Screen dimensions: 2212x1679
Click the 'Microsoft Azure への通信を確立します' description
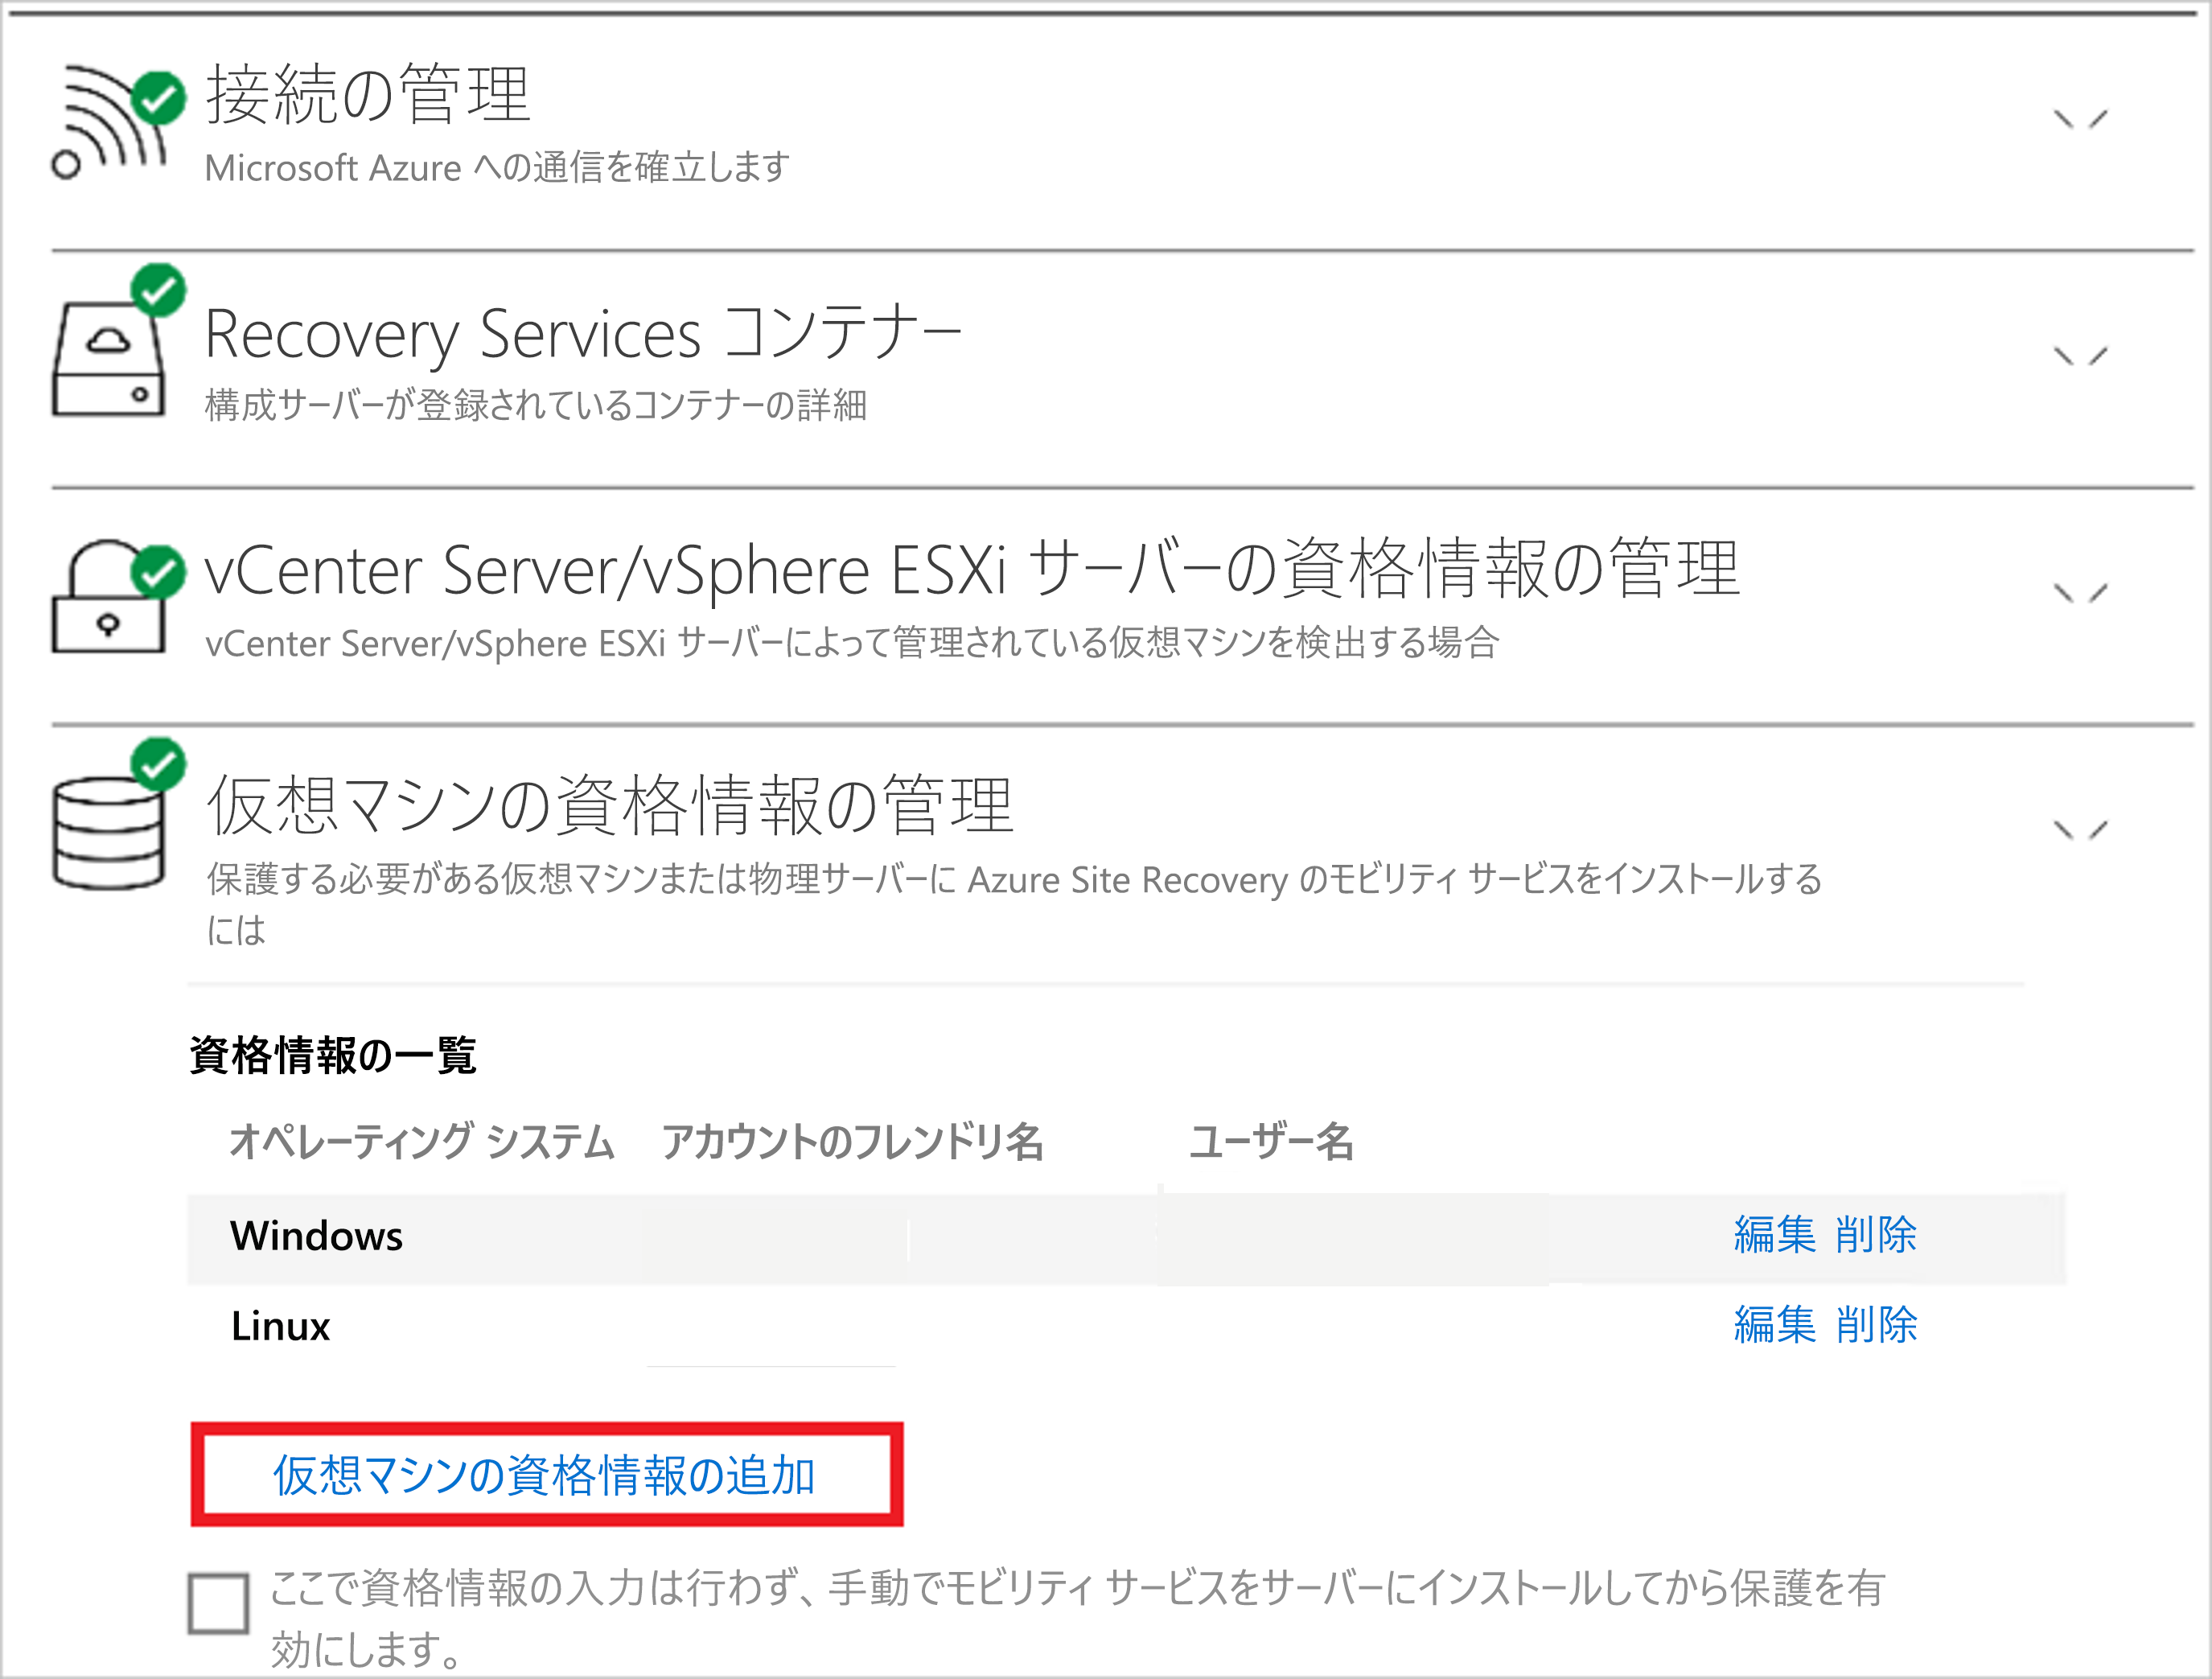pyautogui.click(x=497, y=167)
